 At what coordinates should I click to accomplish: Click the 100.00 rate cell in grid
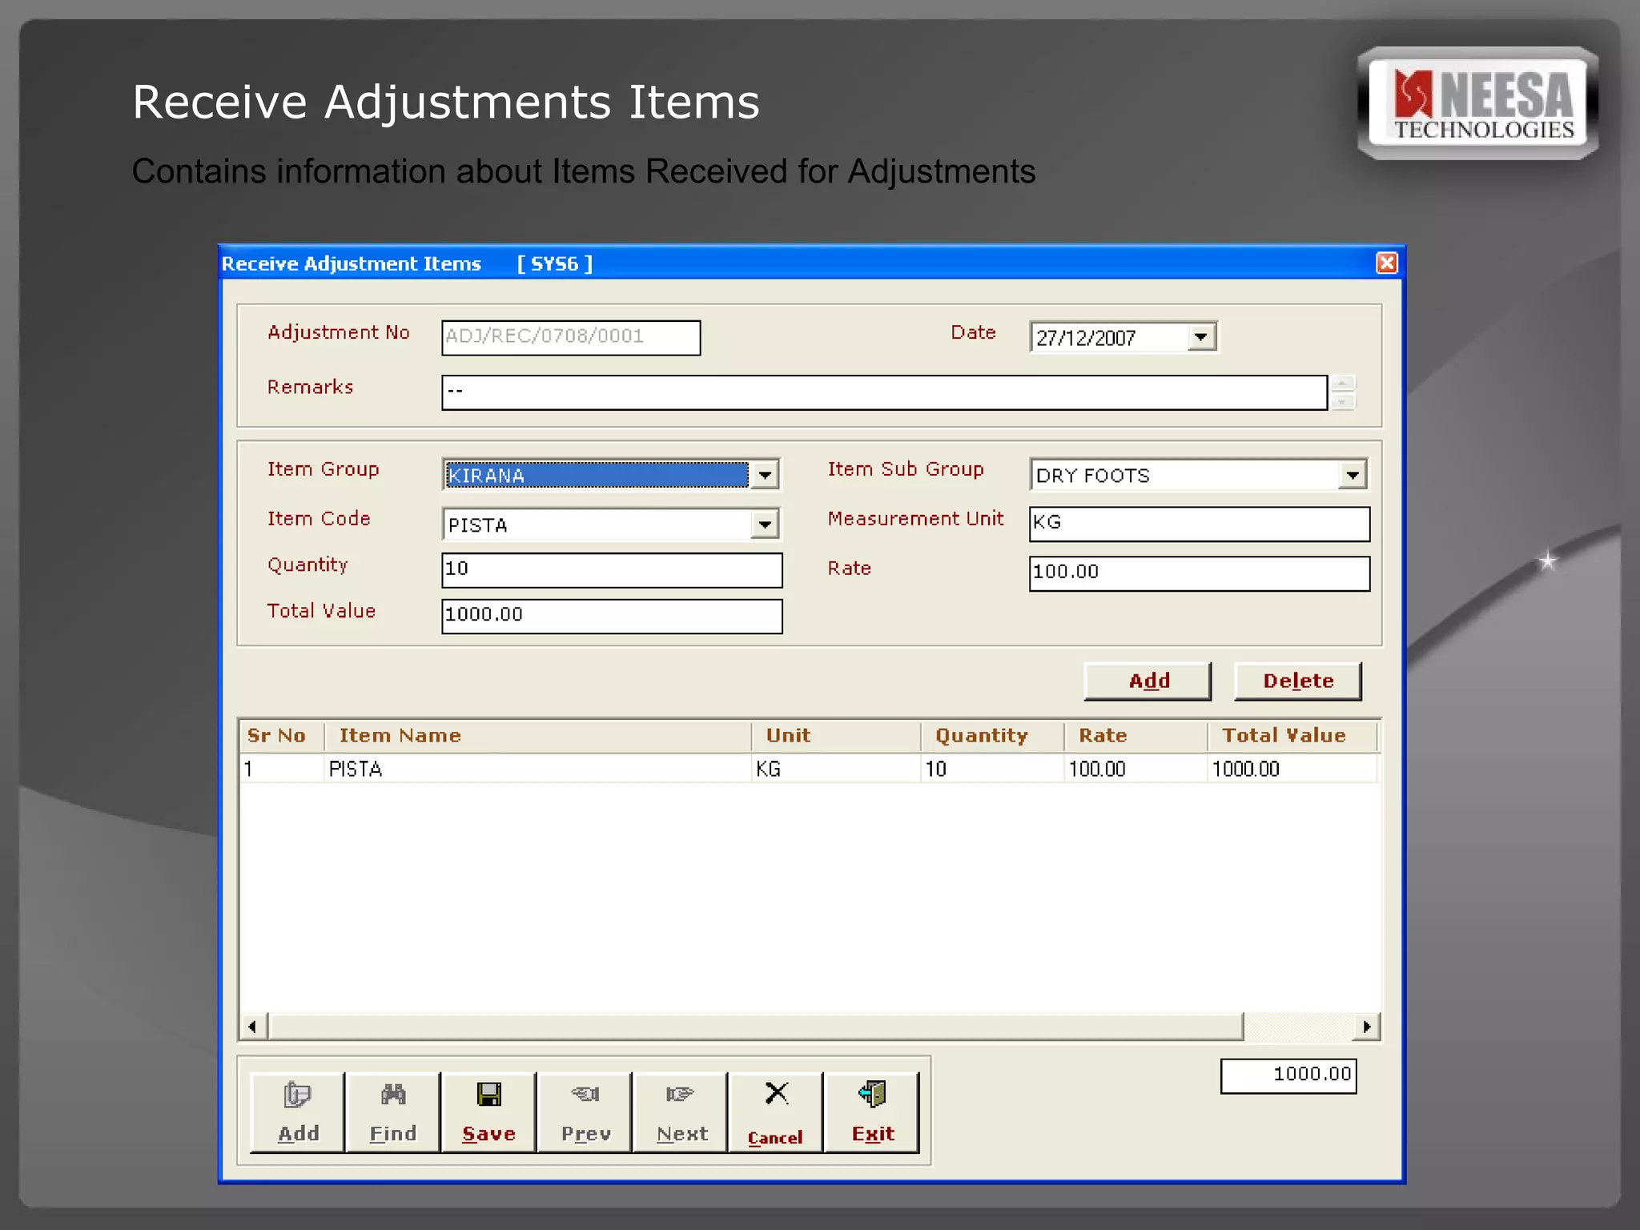[1136, 769]
